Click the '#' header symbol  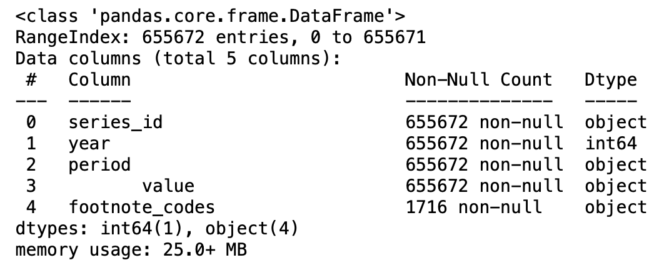pos(30,80)
